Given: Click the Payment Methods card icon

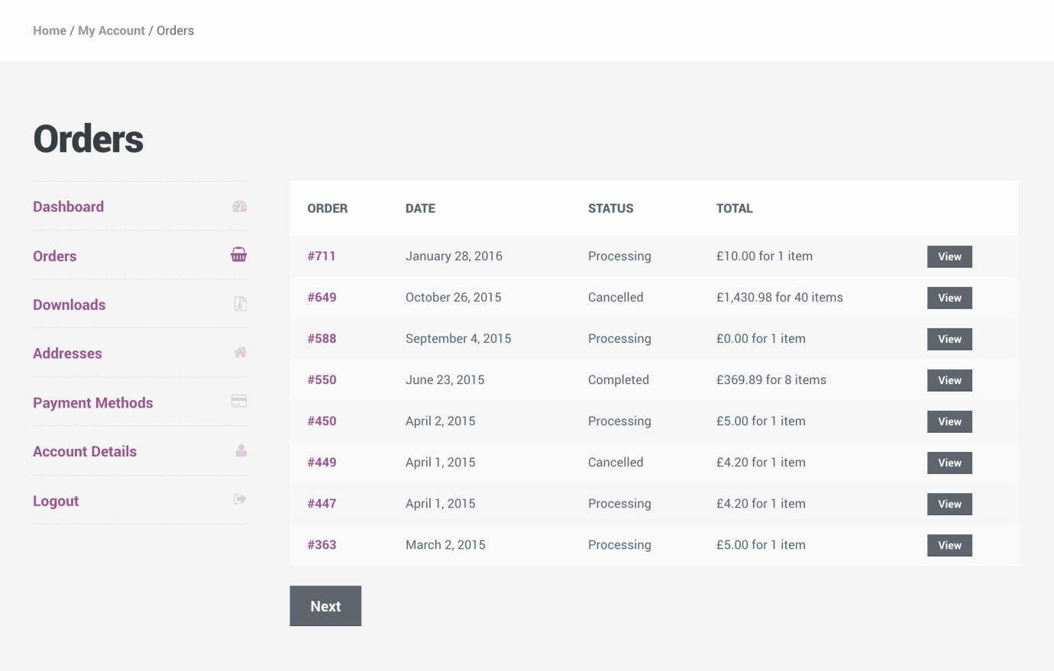Looking at the screenshot, I should coord(239,401).
